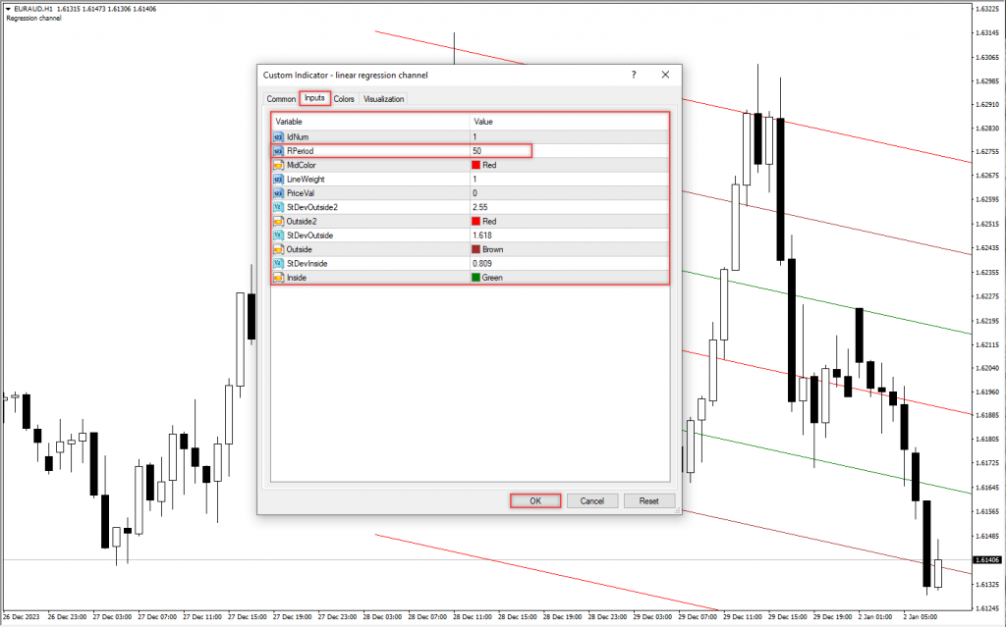The width and height of the screenshot is (1006, 627).
Task: Click the Outside2 color-type icon
Action: (x=279, y=222)
